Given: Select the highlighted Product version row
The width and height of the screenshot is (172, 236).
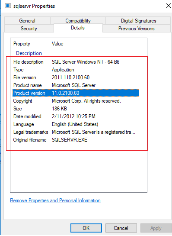Looking at the screenshot, I should (x=76, y=93).
